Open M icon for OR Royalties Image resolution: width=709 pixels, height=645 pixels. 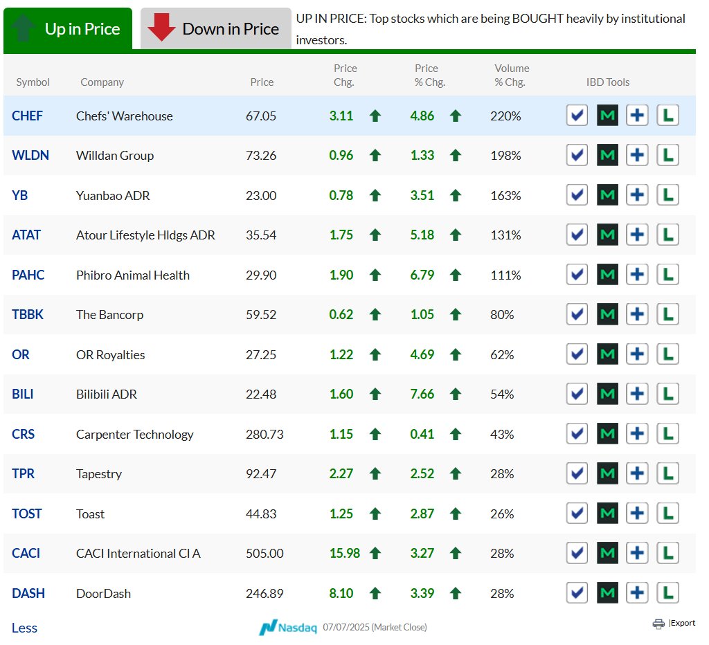click(607, 354)
